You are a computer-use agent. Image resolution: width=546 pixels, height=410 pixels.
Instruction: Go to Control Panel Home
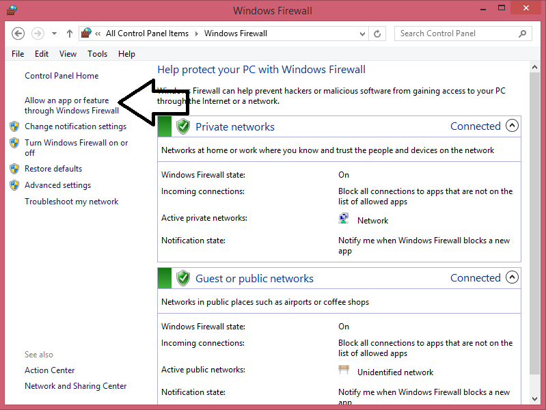[x=62, y=76]
